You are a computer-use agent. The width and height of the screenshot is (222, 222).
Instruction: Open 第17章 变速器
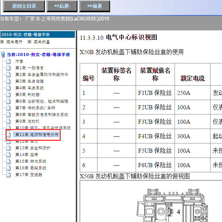pos(29,175)
